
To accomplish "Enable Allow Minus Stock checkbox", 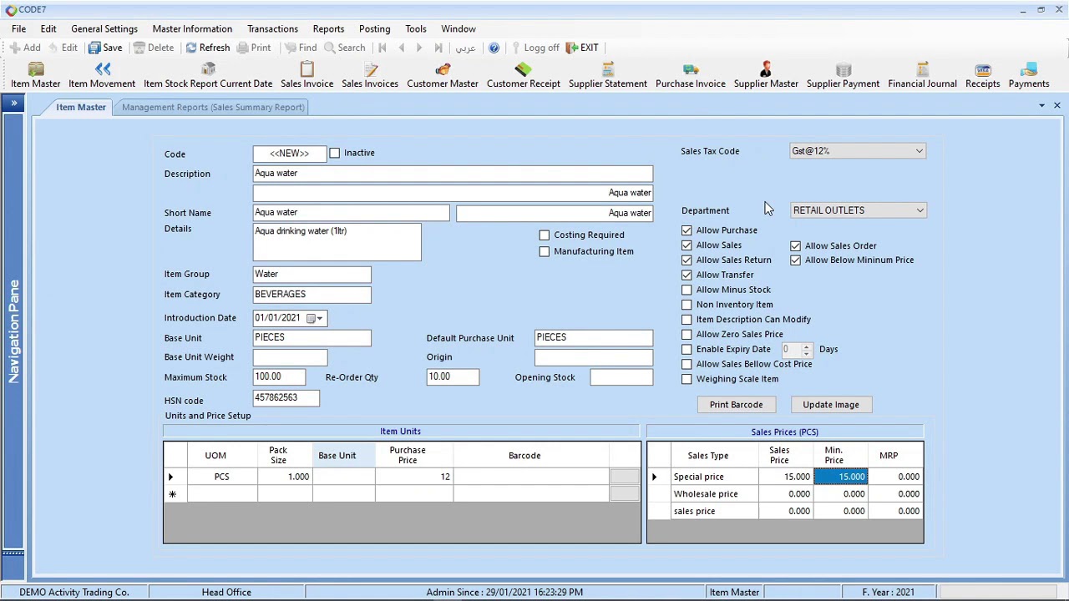I will click(x=686, y=290).
